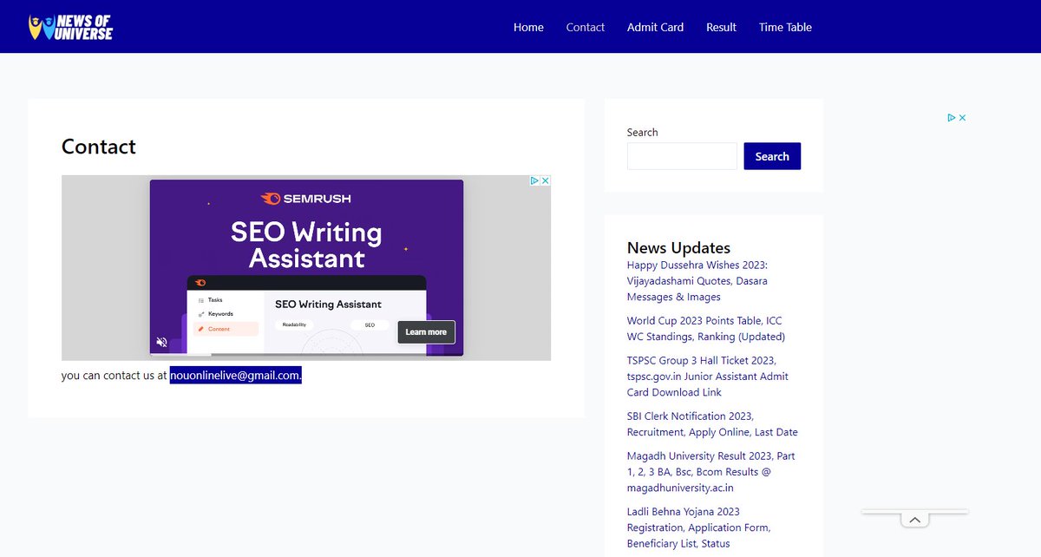Open the Contact menu item
The image size is (1041, 557).
[586, 27]
